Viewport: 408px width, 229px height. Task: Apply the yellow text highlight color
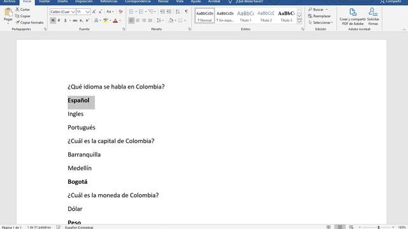[105, 20]
